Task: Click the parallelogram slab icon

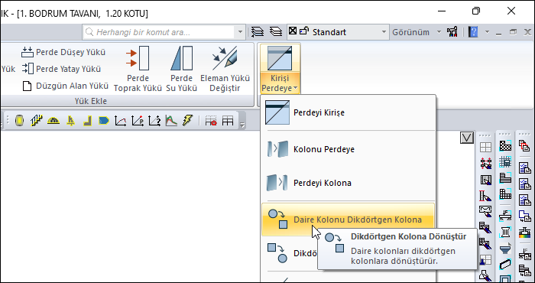Action: click(x=505, y=265)
